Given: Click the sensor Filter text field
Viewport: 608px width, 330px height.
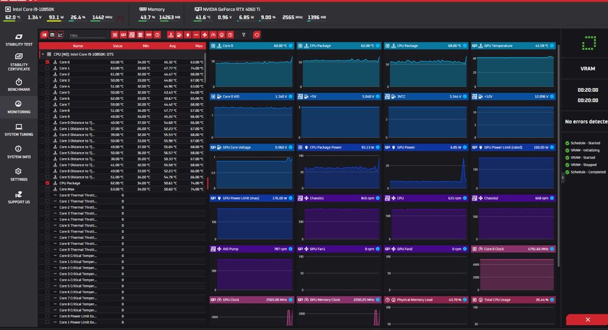Looking at the screenshot, I should (x=87, y=35).
